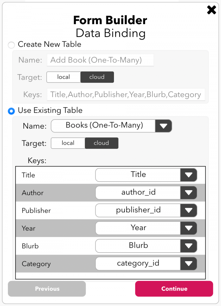
Task: Click the Previous button
Action: (x=47, y=289)
